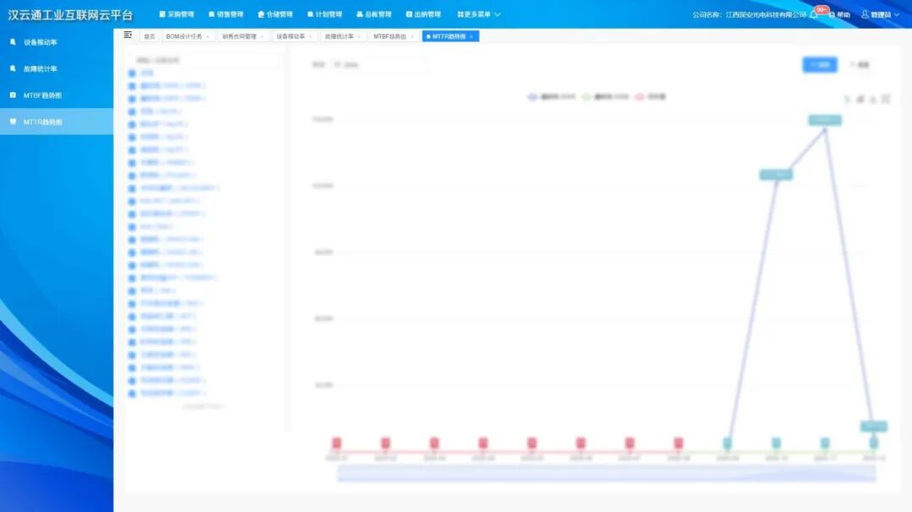Click the 帮助 help icon in header
Screen dimensions: 912x512
click(x=833, y=14)
